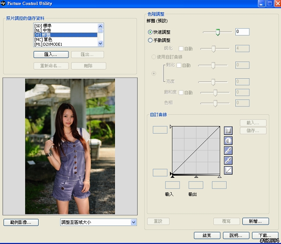Click the midpoint triangle under curve
This screenshot has width=281, height=244.
[x=196, y=177]
